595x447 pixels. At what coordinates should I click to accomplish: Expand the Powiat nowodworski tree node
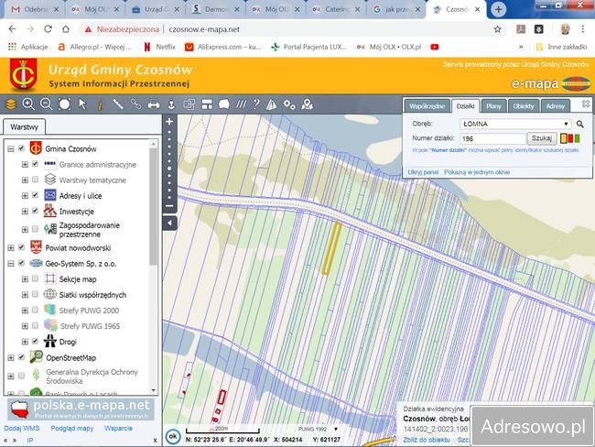[10, 247]
